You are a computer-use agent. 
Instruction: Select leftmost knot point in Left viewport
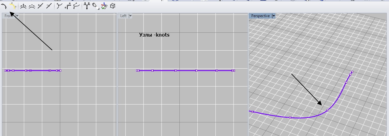click(x=137, y=70)
